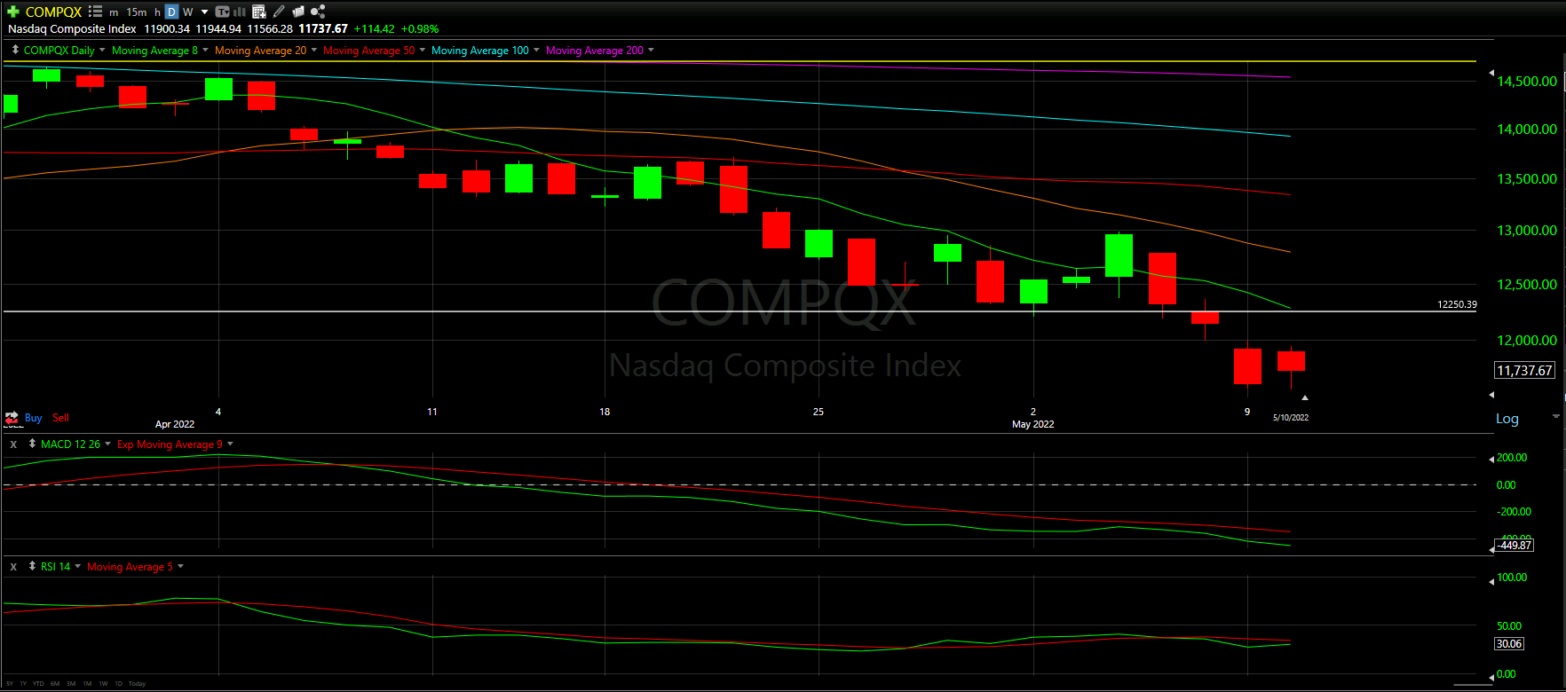Toggle the Log price scale
The height and width of the screenshot is (692, 1566).
(1507, 419)
